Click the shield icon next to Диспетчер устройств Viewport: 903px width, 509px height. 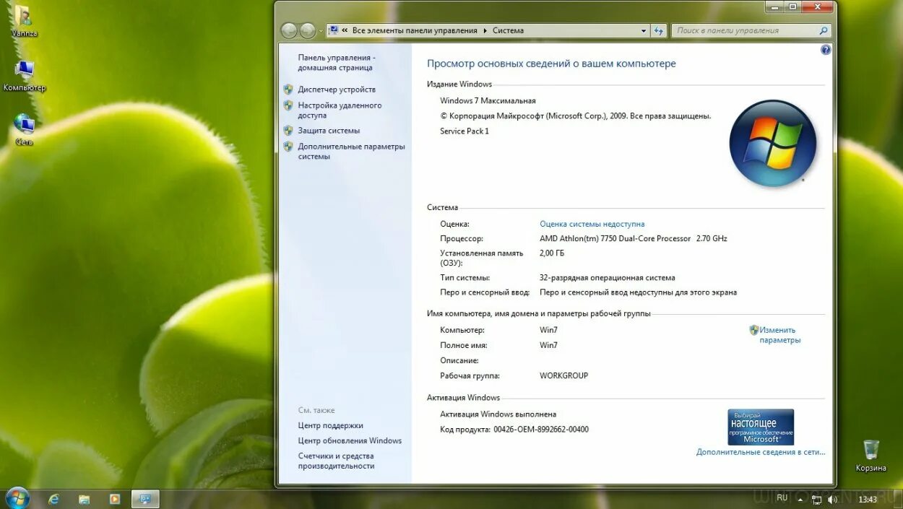click(x=288, y=90)
